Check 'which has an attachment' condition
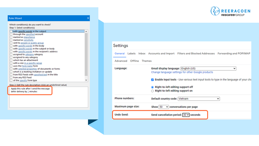This screenshot has height=146, width=259. (x=11, y=60)
